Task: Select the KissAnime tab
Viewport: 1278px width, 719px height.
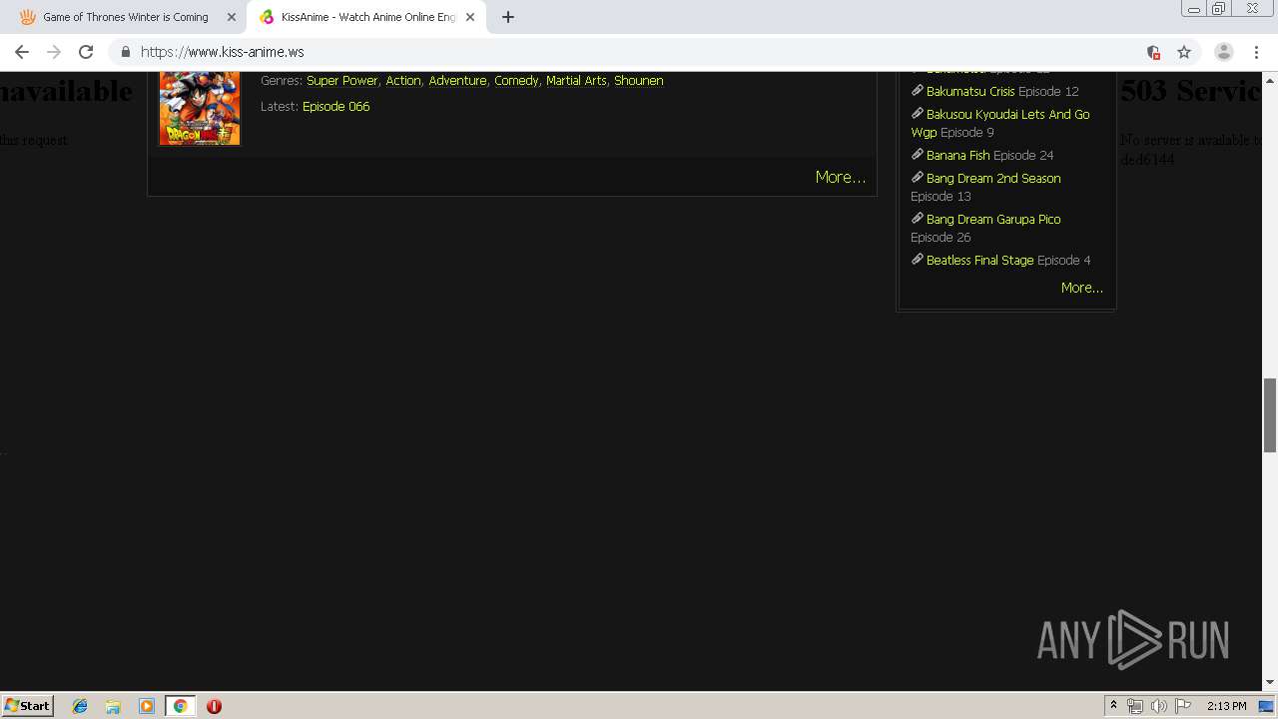Action: coord(367,17)
